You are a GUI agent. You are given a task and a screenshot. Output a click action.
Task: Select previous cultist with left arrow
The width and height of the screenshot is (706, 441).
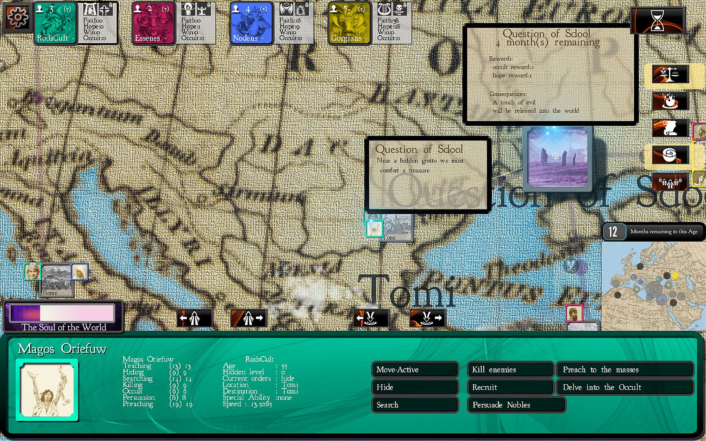194,318
